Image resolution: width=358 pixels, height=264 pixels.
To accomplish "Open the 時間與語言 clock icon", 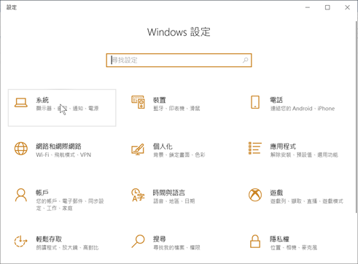I will pyautogui.click(x=138, y=195).
